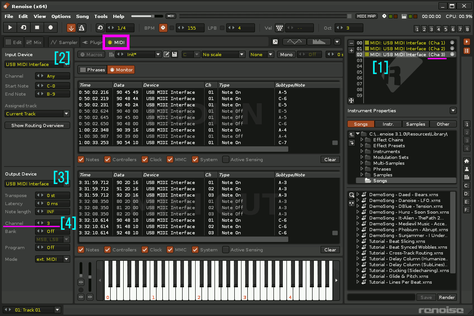Click Show Routing Overview
The height and width of the screenshot is (316, 474).
(x=37, y=125)
